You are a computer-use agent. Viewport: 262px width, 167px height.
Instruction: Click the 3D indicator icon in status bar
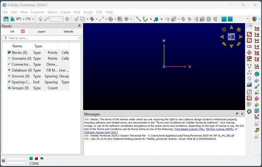click(x=42, y=158)
